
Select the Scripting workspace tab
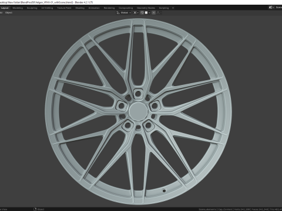tap(164, 8)
